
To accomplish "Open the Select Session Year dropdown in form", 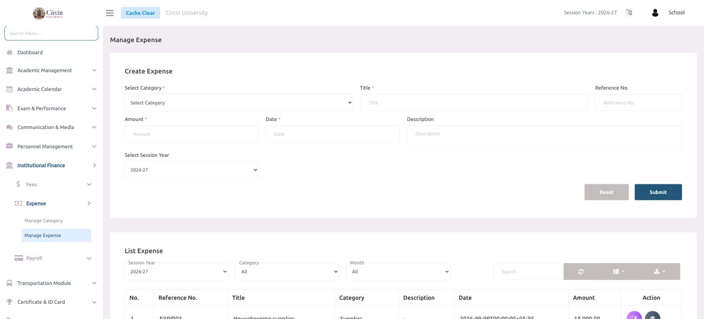I will 192,170.
